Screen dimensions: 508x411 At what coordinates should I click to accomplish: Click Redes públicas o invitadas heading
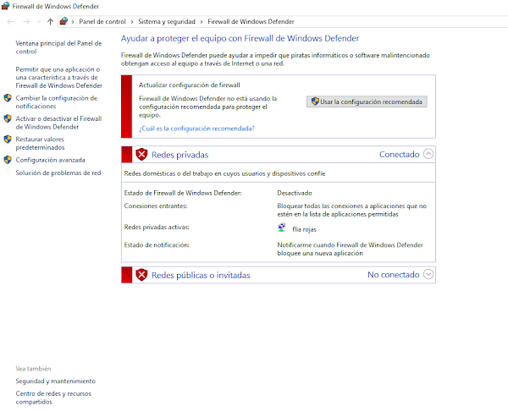coord(201,276)
